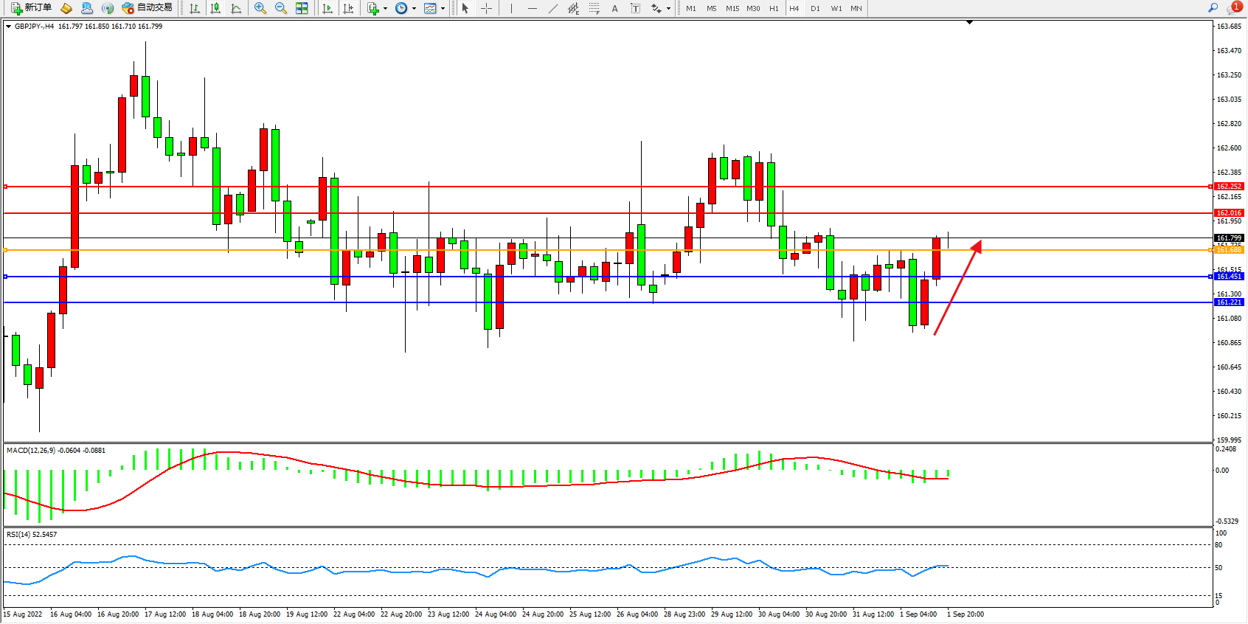This screenshot has height=624, width=1248.
Task: Toggle the chart shift option
Action: (348, 8)
